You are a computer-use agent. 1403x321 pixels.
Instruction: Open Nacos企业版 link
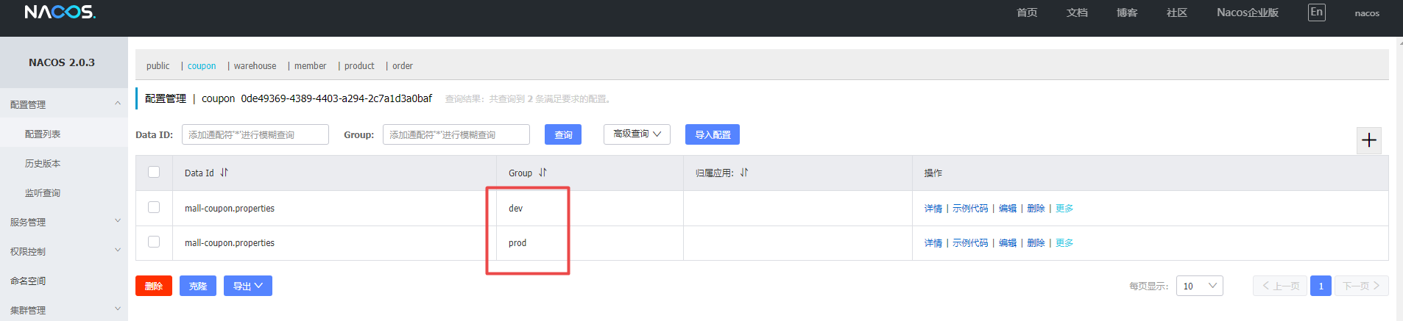coord(1248,12)
